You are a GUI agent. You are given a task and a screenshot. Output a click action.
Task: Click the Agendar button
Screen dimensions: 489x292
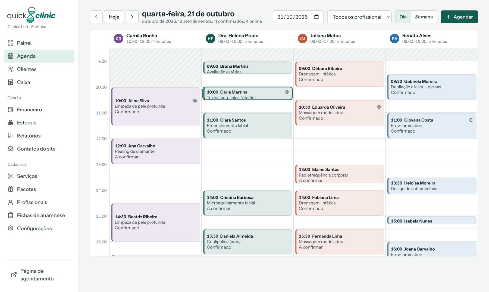pos(459,17)
